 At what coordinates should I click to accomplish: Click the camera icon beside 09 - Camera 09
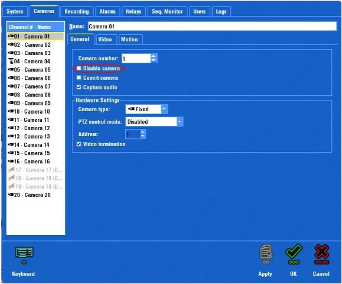click(x=11, y=103)
